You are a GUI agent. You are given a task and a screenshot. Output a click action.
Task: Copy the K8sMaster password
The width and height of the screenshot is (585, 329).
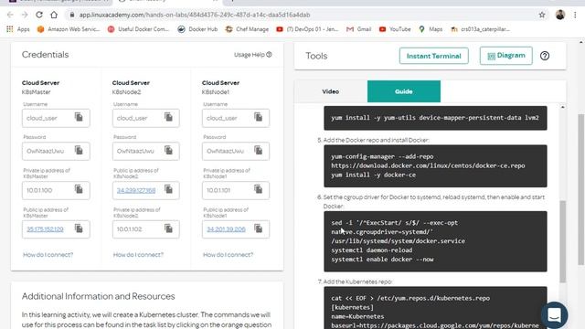pyautogui.click(x=79, y=150)
